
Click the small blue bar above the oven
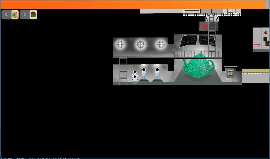click(x=231, y=67)
